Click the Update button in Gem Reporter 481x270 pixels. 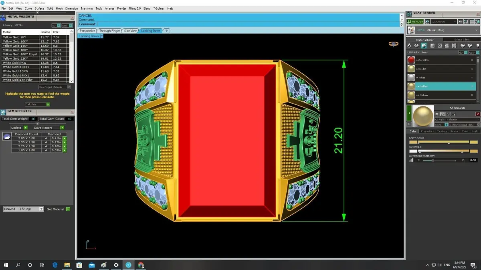tap(19, 128)
